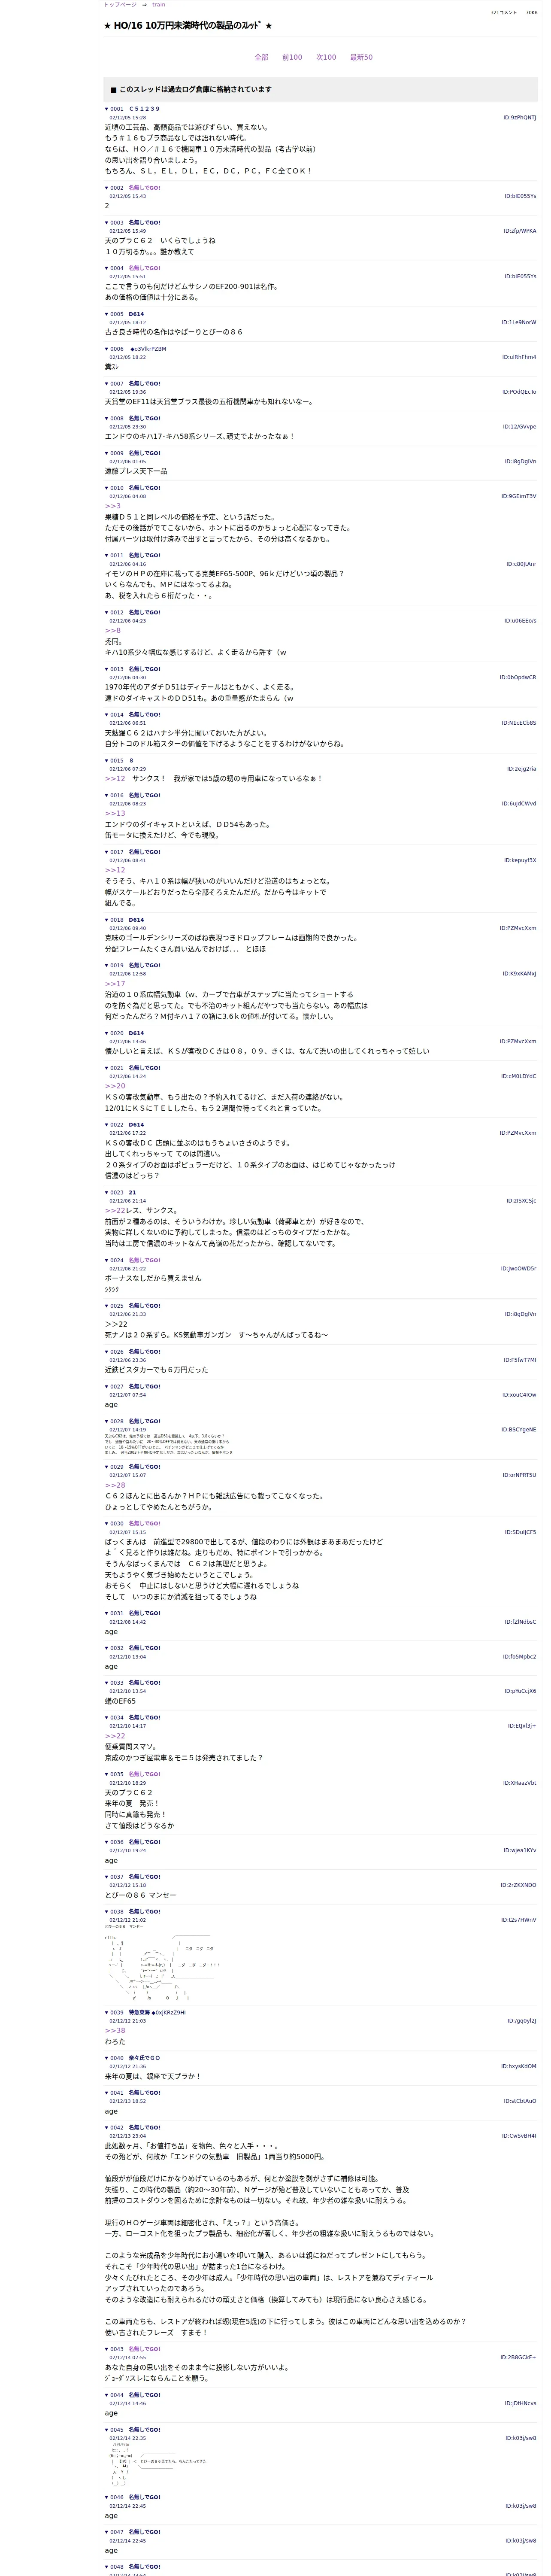
Task: Collapse post 0002 with the ▼ arrow
Action: pos(107,188)
